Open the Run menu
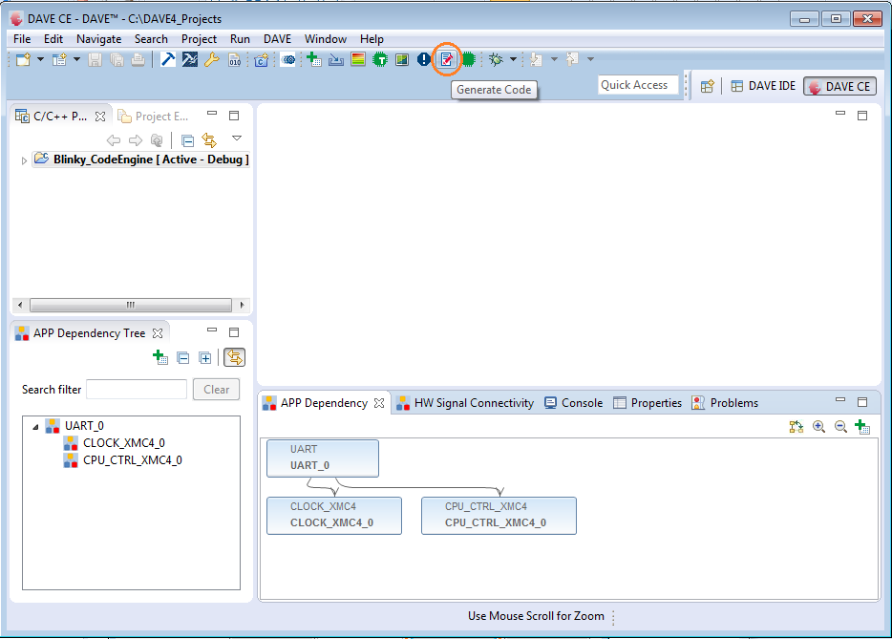This screenshot has width=892, height=639. [x=240, y=39]
